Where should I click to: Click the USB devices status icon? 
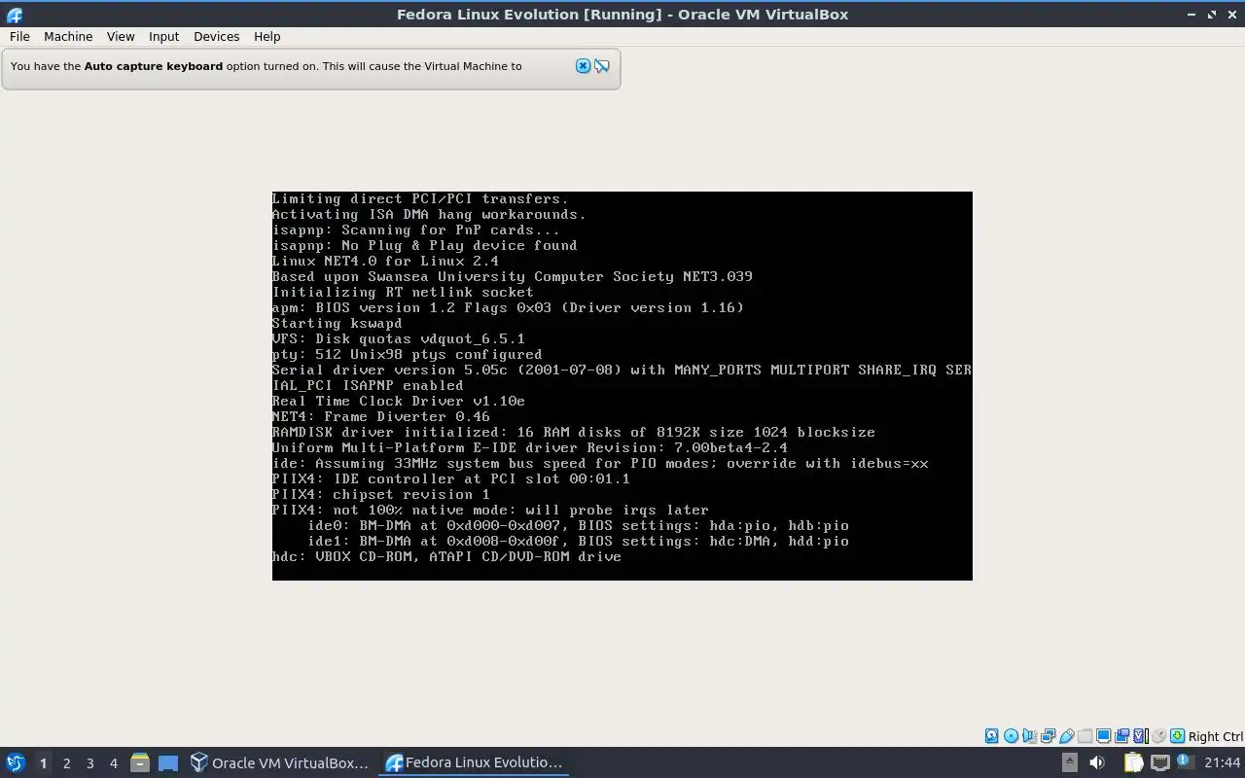pos(1067,736)
